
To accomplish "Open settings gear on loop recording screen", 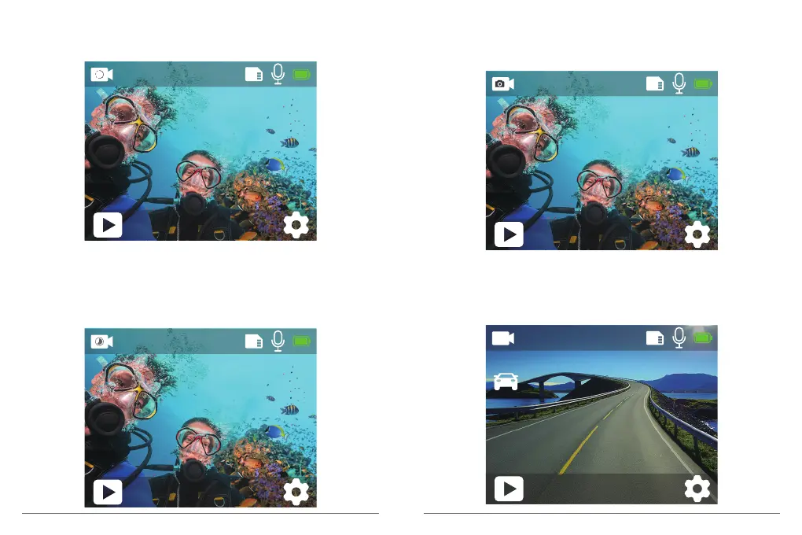I will [296, 225].
